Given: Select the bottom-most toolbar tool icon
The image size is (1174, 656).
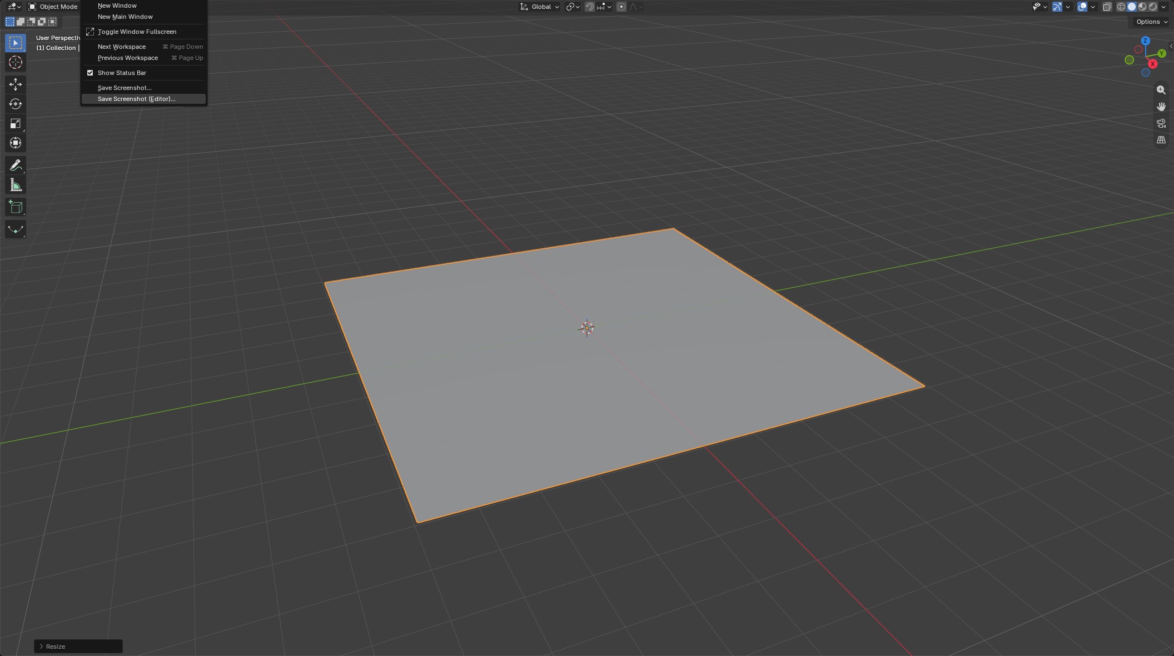Looking at the screenshot, I should tap(16, 229).
